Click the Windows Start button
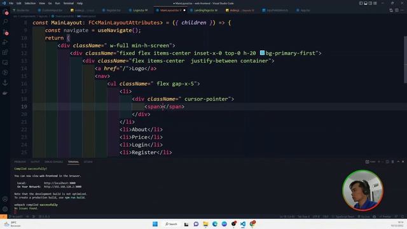This screenshot has width=407, height=229. coord(155,224)
